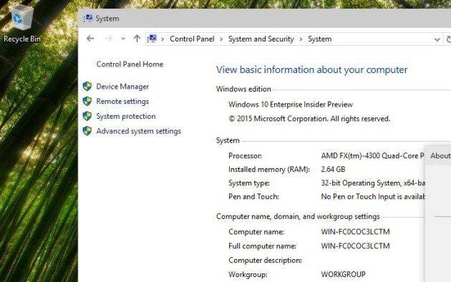Viewport: 451px width, 282px height.
Task: Select System breadcrumb in address bar
Action: (x=319, y=39)
